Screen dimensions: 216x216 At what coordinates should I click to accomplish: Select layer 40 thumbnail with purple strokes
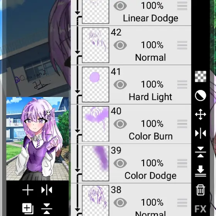tap(96, 124)
